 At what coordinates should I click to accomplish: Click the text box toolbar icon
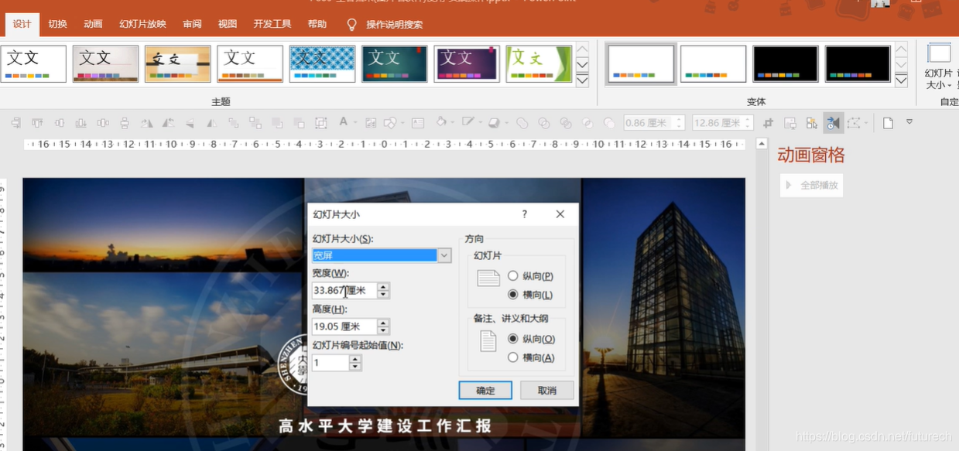click(417, 123)
